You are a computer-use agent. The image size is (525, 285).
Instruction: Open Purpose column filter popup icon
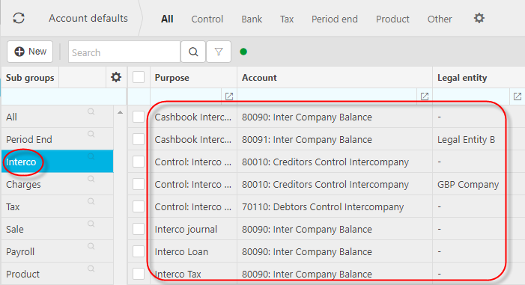pyautogui.click(x=229, y=96)
